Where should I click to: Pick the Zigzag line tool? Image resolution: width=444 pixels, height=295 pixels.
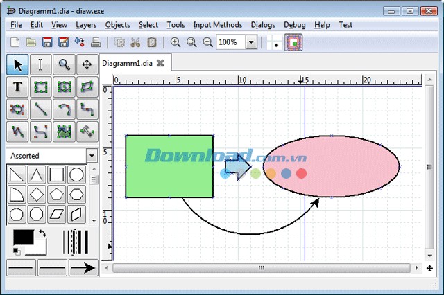[87, 109]
